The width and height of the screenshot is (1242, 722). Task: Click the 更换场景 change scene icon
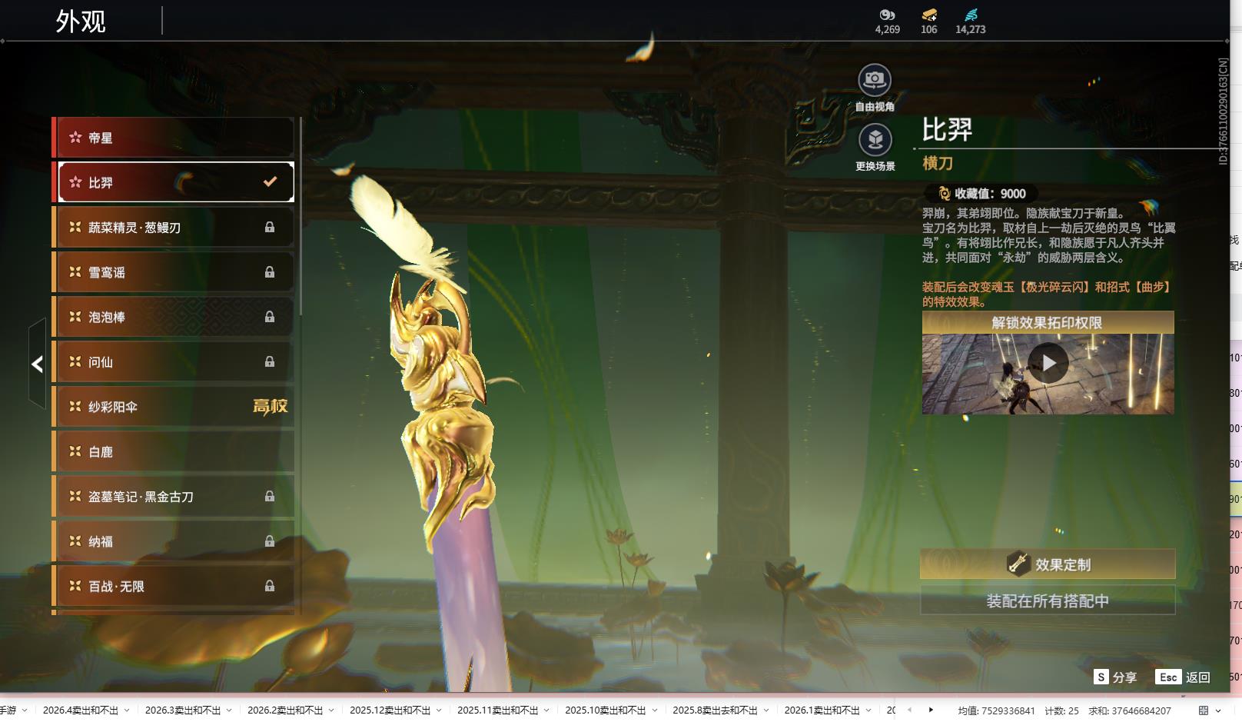[x=875, y=140]
